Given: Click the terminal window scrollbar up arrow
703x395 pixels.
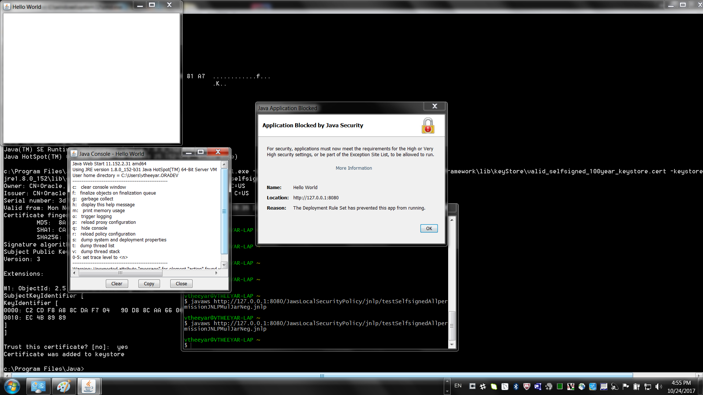Looking at the screenshot, I should pyautogui.click(x=452, y=219).
